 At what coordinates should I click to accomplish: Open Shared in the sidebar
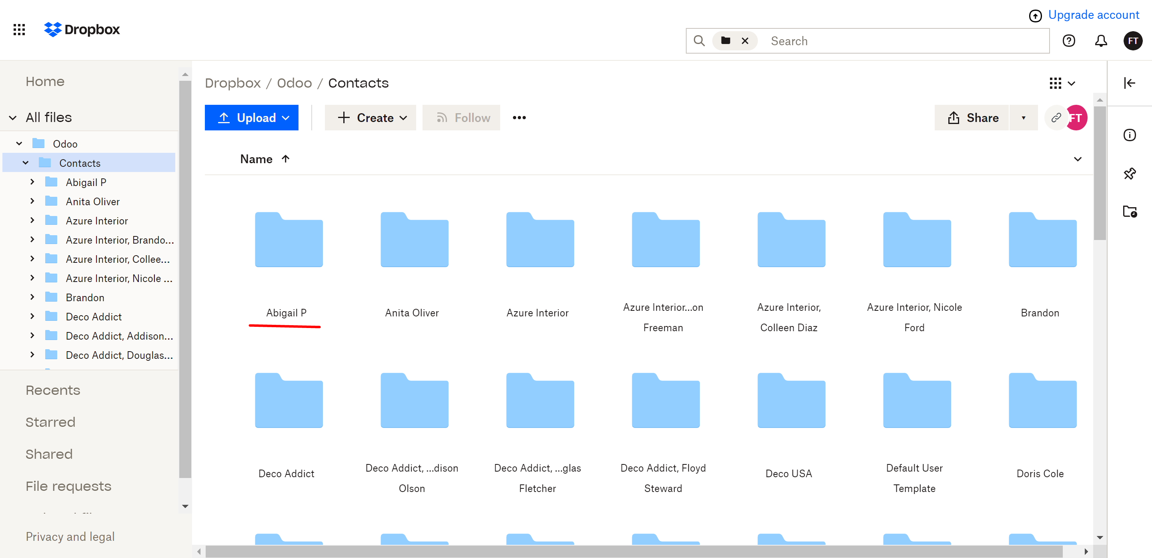49,454
